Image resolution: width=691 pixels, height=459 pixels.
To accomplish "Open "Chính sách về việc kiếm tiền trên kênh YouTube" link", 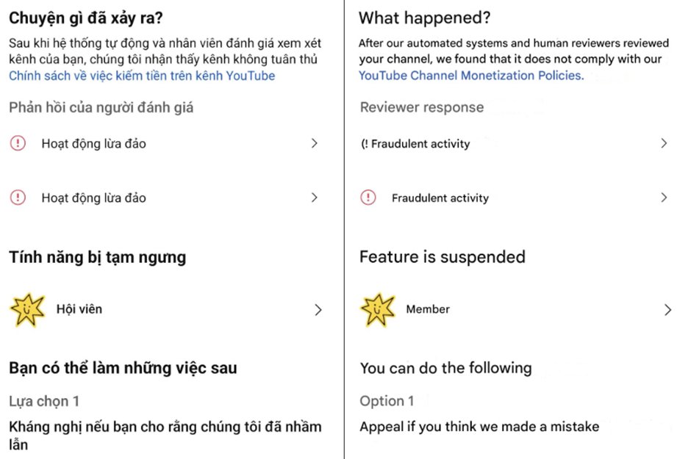I will [142, 76].
